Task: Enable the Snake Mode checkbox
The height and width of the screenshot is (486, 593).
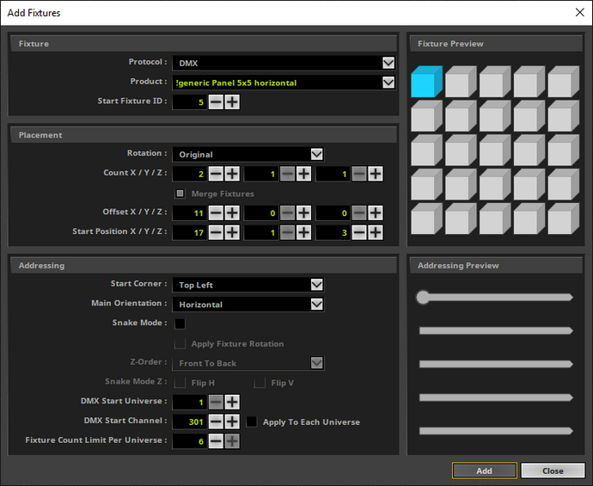Action: (180, 323)
